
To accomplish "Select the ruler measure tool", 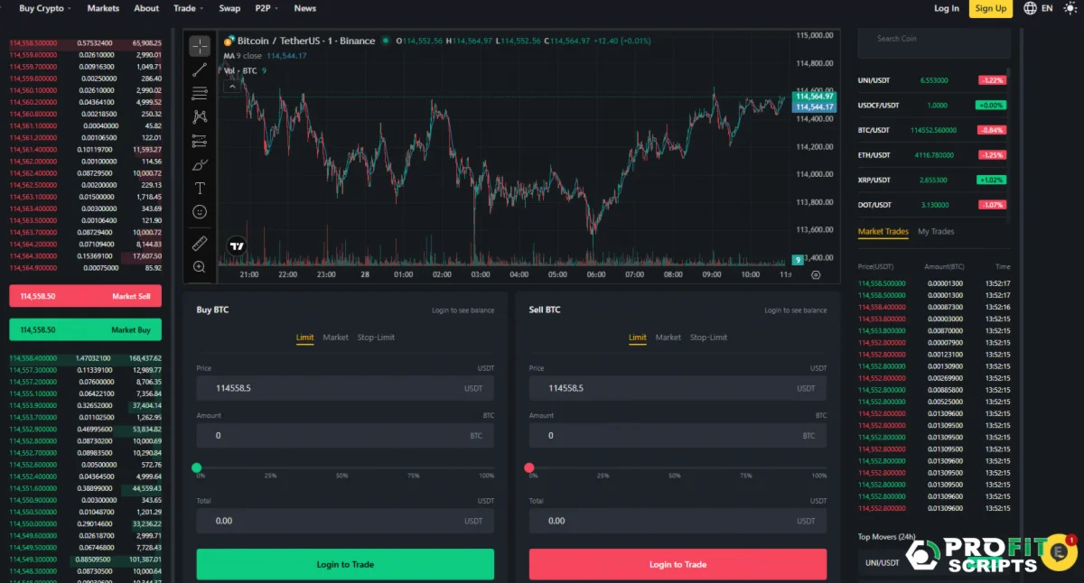I will [199, 243].
